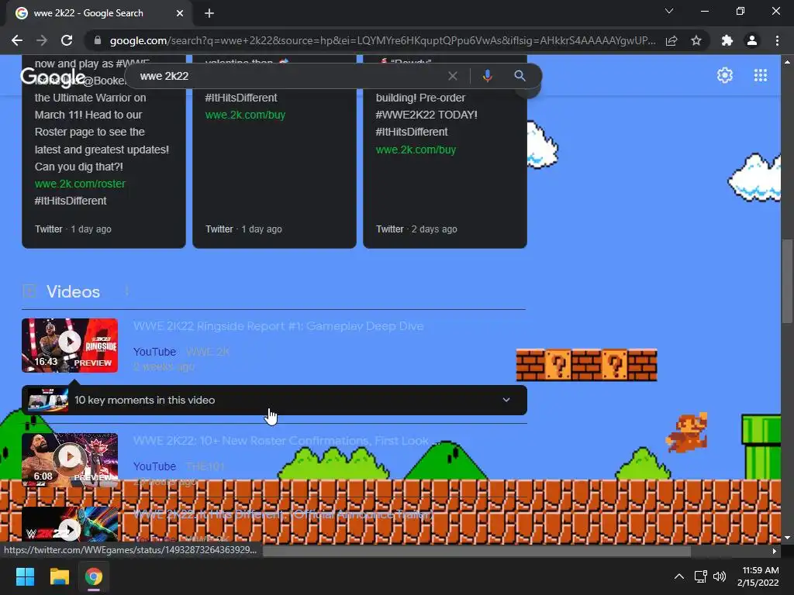Open the wwe.2k.com/buy link in the middle tweet

245,115
